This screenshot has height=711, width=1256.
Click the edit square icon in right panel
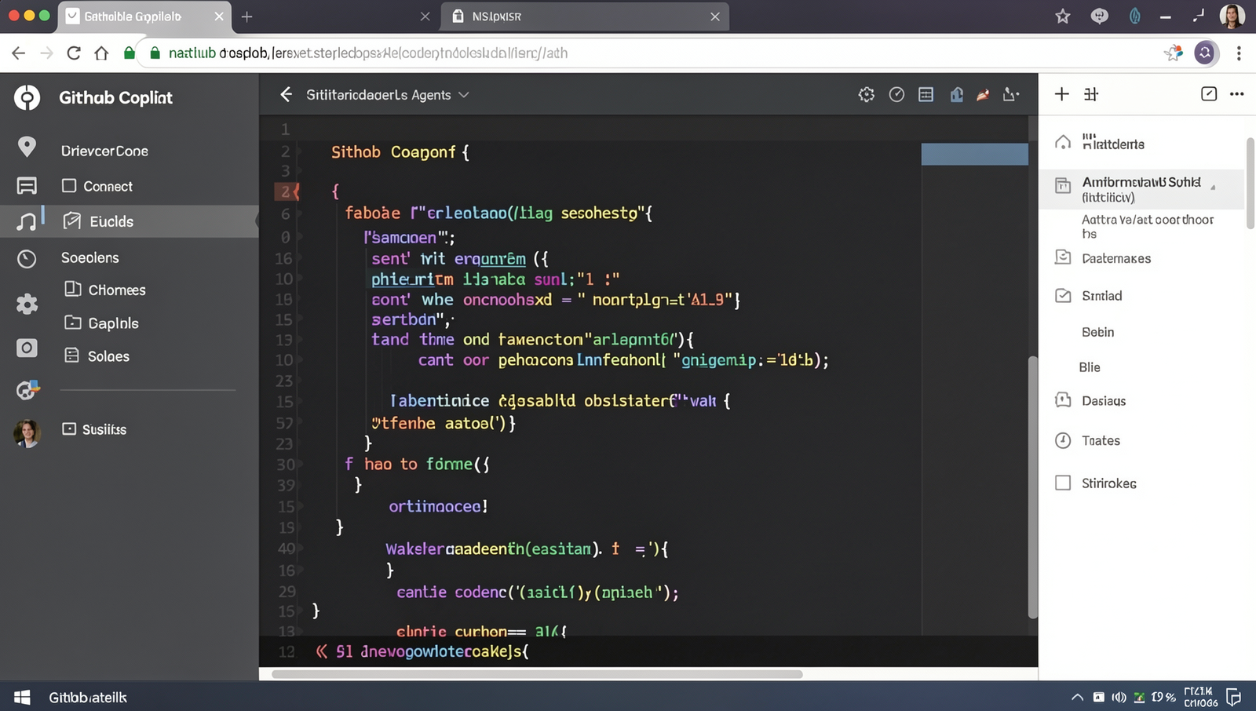point(1209,94)
